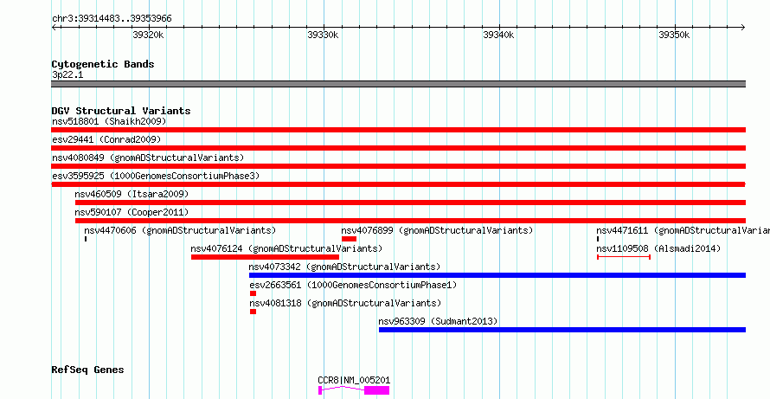Click the nsv4081318 label text
This screenshot has height=399, width=770.
345,303
